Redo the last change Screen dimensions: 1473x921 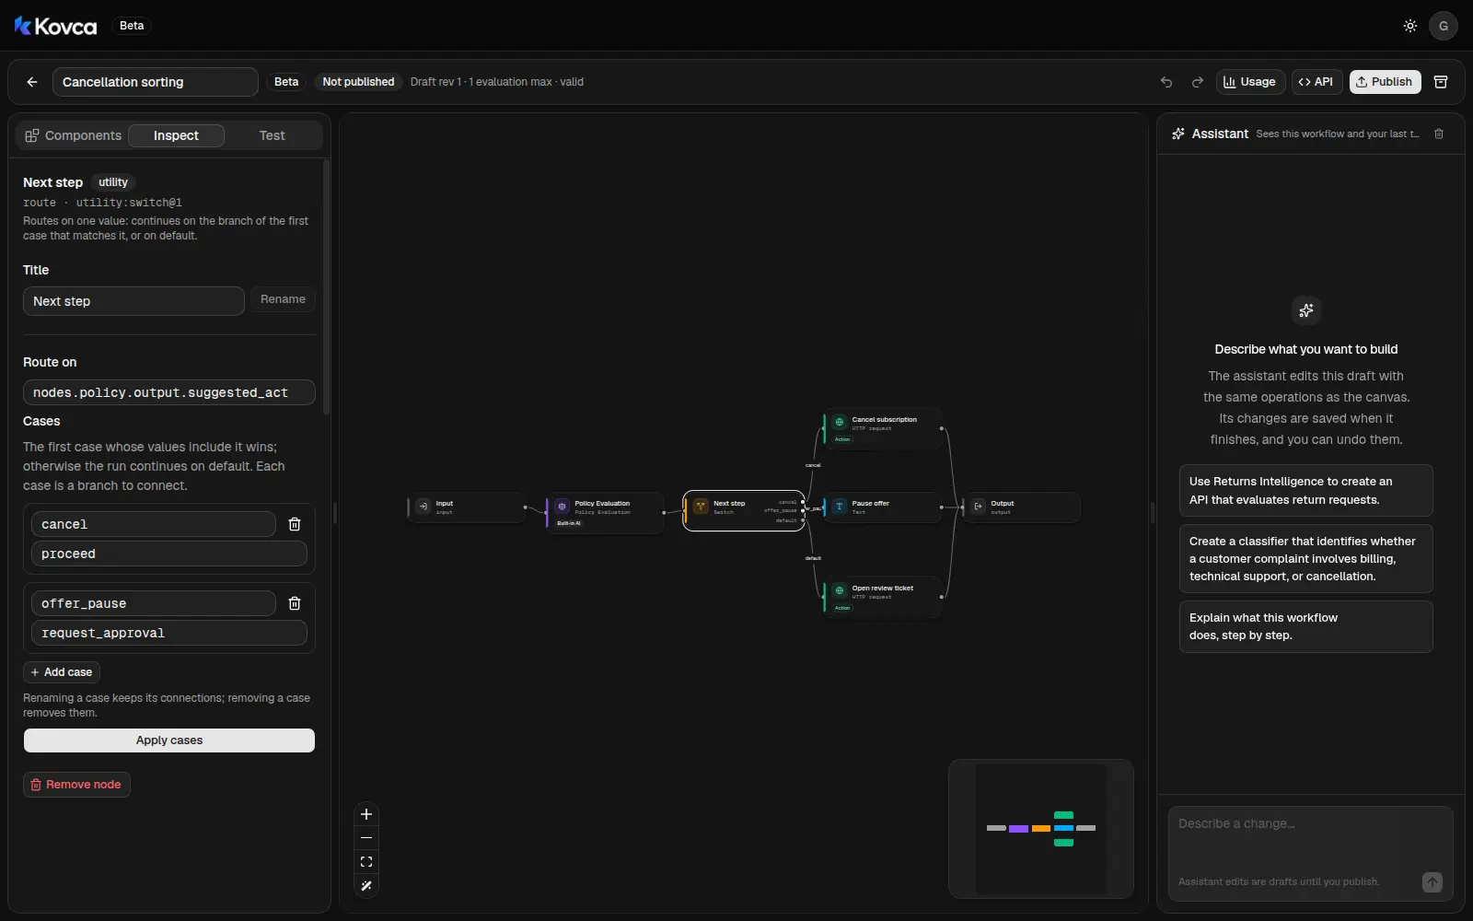pyautogui.click(x=1197, y=82)
